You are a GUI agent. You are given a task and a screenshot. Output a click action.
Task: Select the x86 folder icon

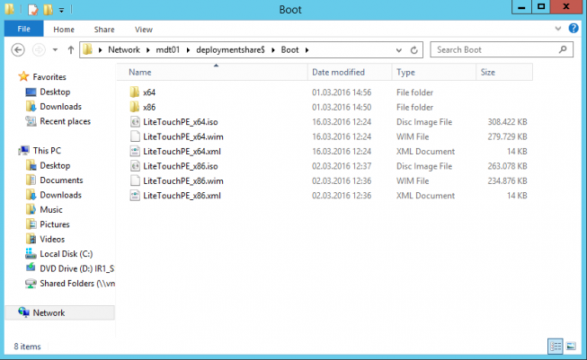point(135,107)
